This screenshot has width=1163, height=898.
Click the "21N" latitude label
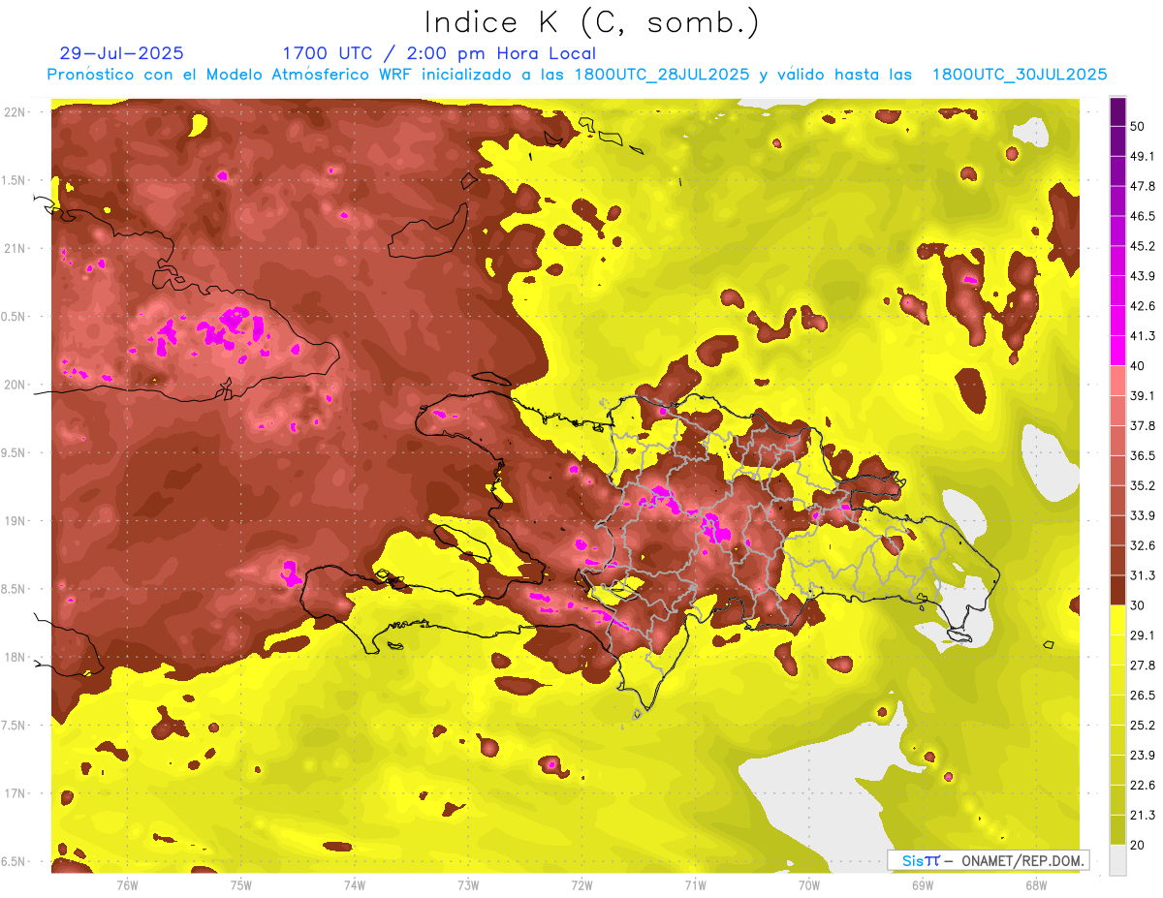pyautogui.click(x=16, y=248)
